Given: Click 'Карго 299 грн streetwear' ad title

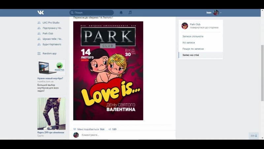Looking at the screenshot, I should [51, 132].
